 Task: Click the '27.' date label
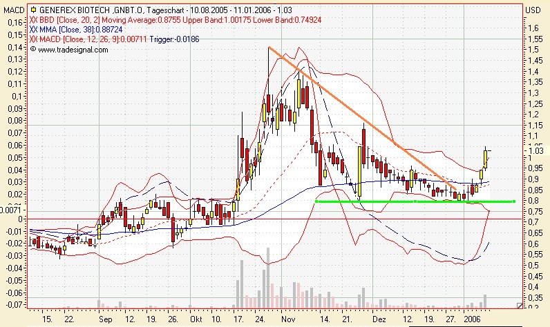451,319
